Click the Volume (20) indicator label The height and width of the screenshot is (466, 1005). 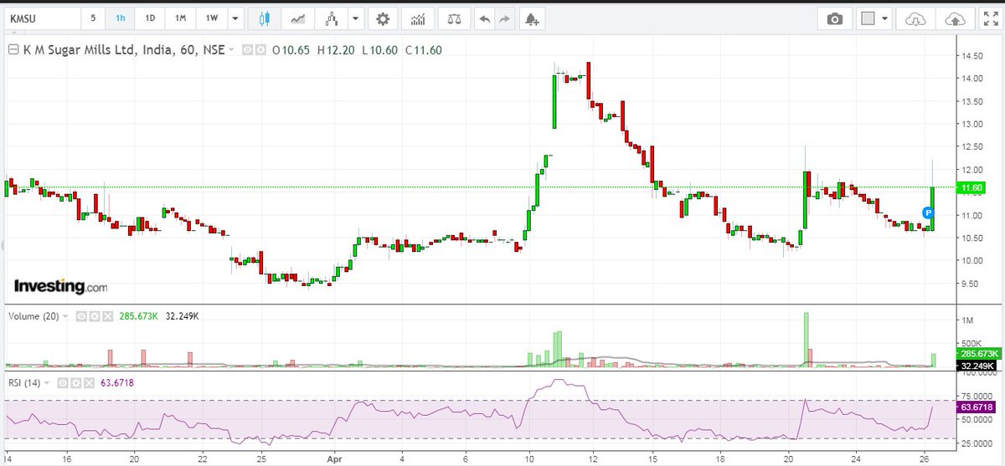click(34, 316)
